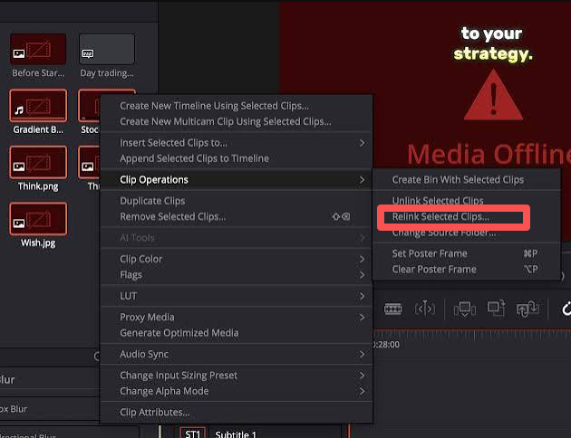Click the Subtitle 1 track name

(236, 434)
